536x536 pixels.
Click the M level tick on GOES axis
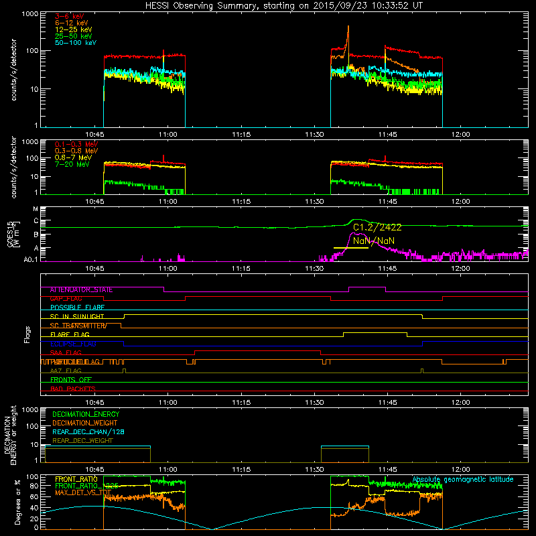(36, 209)
